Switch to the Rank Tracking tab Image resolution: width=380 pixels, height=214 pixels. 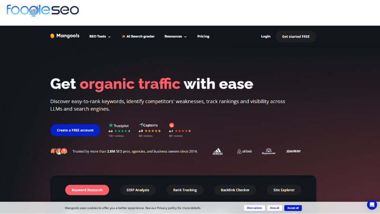[185, 190]
